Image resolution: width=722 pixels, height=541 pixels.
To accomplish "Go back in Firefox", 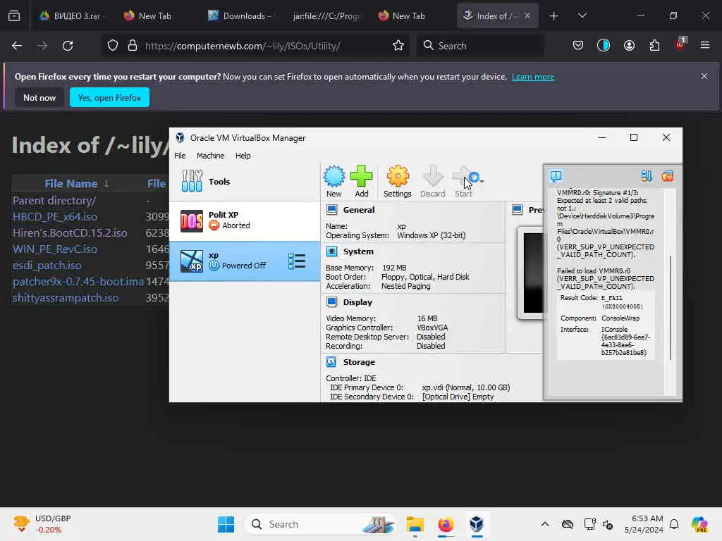I will [x=17, y=46].
